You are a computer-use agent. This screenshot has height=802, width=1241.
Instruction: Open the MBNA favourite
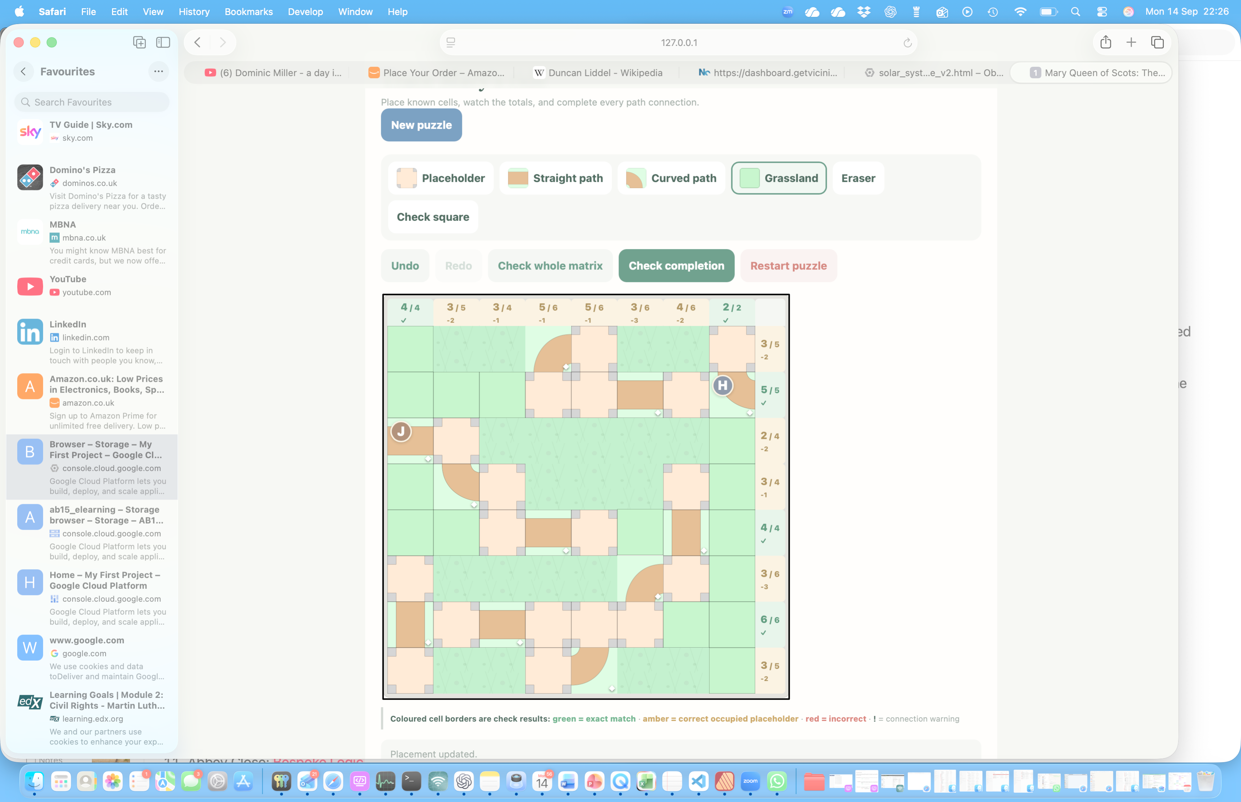(92, 242)
